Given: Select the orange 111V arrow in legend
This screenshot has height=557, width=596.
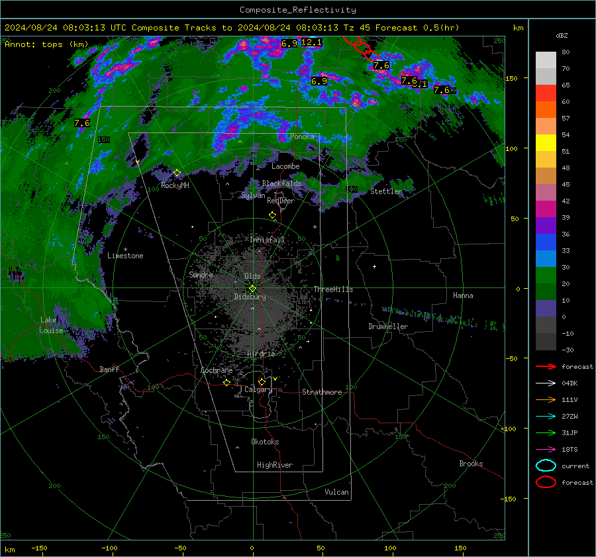Looking at the screenshot, I should (546, 399).
